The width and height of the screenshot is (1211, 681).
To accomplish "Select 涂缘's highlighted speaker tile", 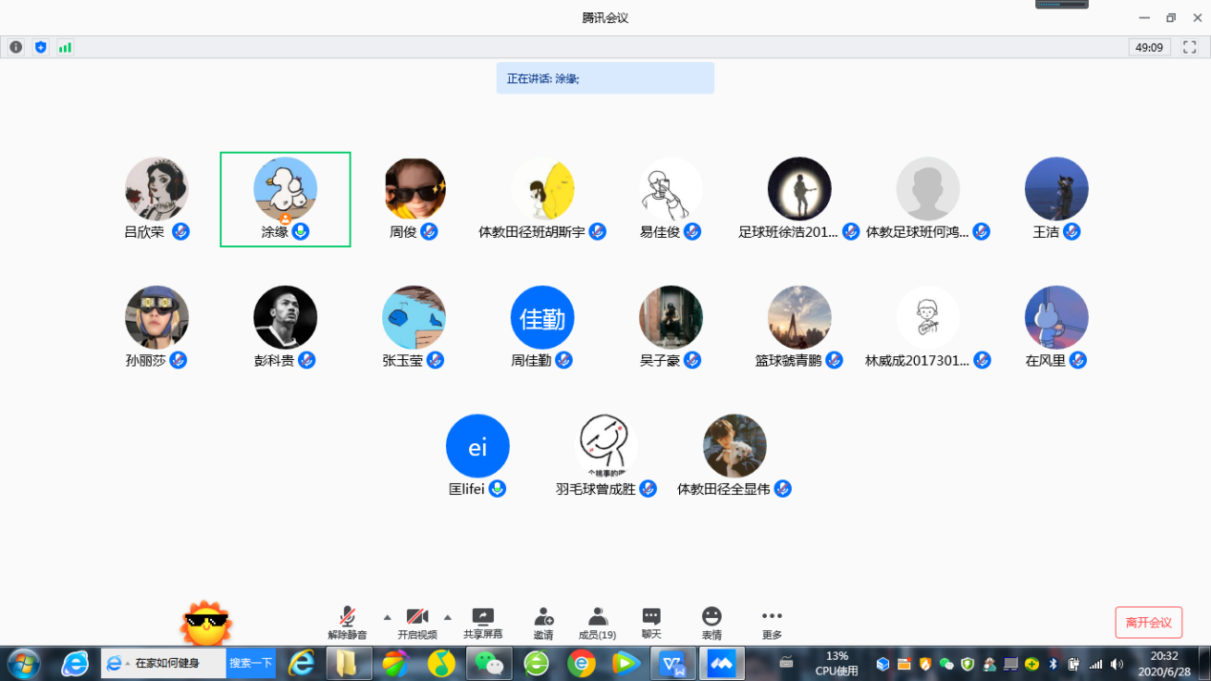I will pos(286,199).
